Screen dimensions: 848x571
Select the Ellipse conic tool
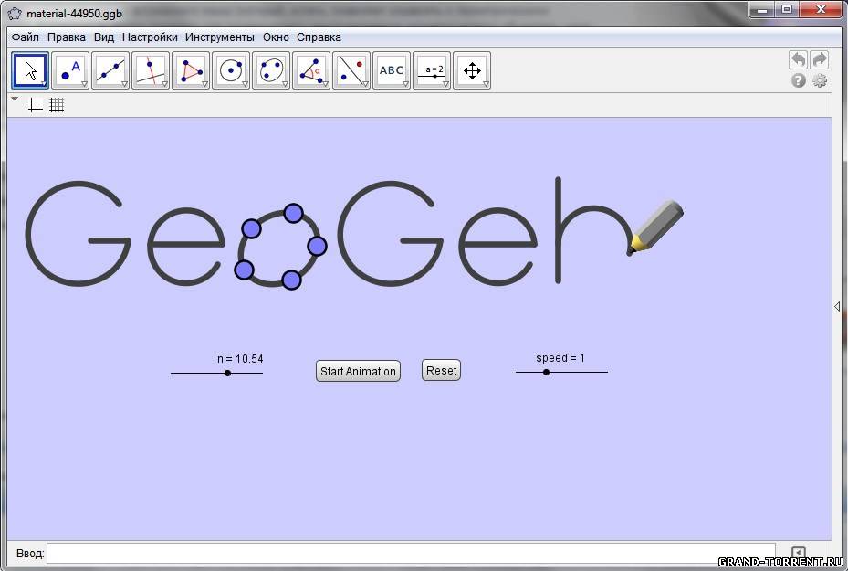tap(271, 70)
